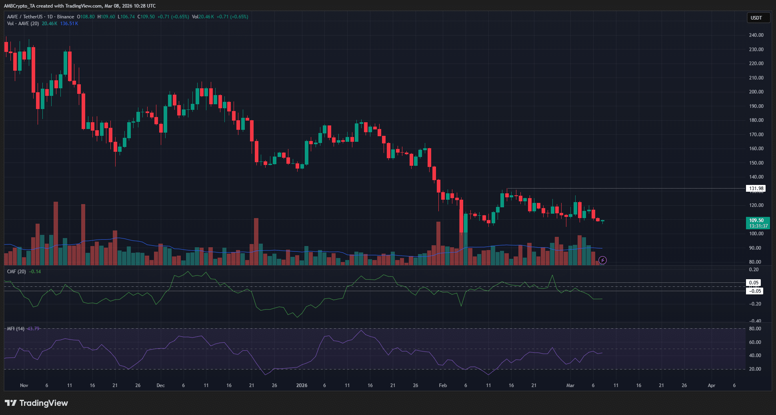The height and width of the screenshot is (415, 776).
Task: Click the Mar label on the time axis
Action: 571,385
